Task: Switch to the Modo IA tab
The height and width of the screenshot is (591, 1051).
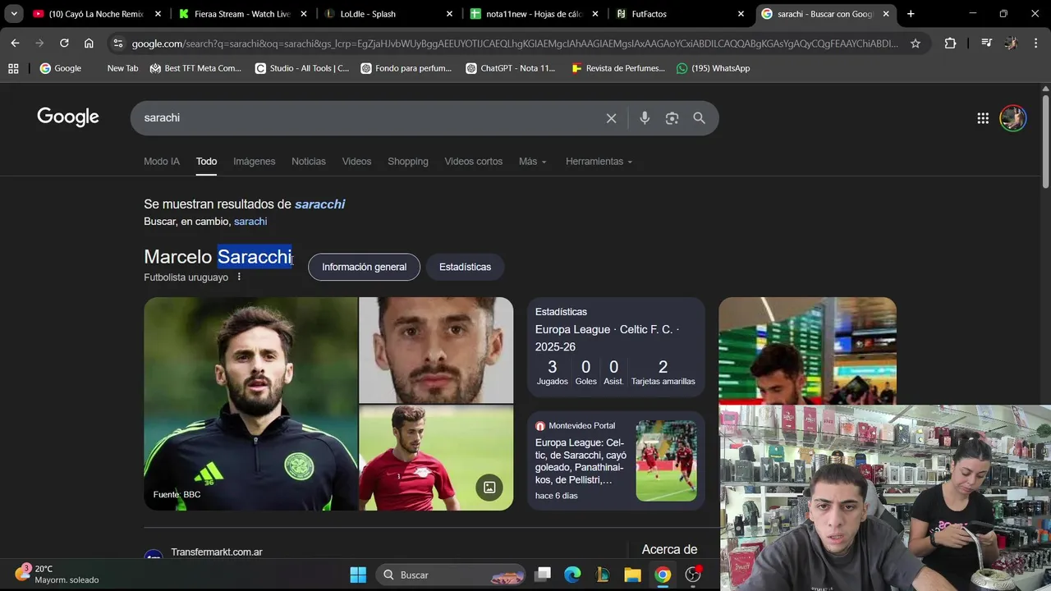Action: (162, 162)
